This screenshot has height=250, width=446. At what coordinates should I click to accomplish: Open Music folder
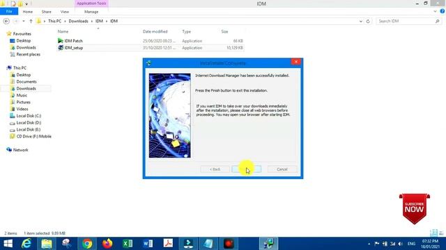[22, 95]
